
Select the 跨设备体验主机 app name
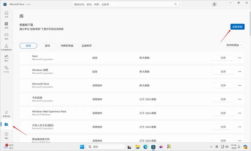(x=41, y=139)
